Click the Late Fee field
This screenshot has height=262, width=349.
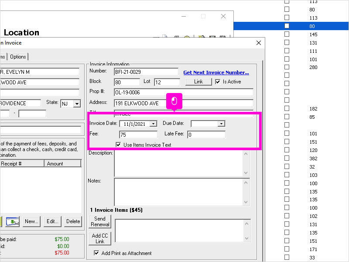tap(206, 134)
